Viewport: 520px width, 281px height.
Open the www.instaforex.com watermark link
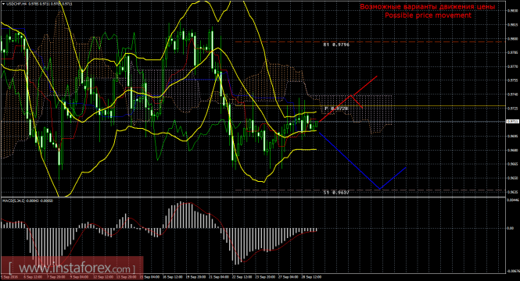click(72, 268)
